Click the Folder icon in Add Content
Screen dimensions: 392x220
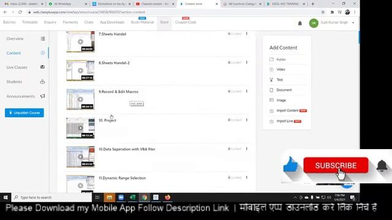click(x=271, y=59)
